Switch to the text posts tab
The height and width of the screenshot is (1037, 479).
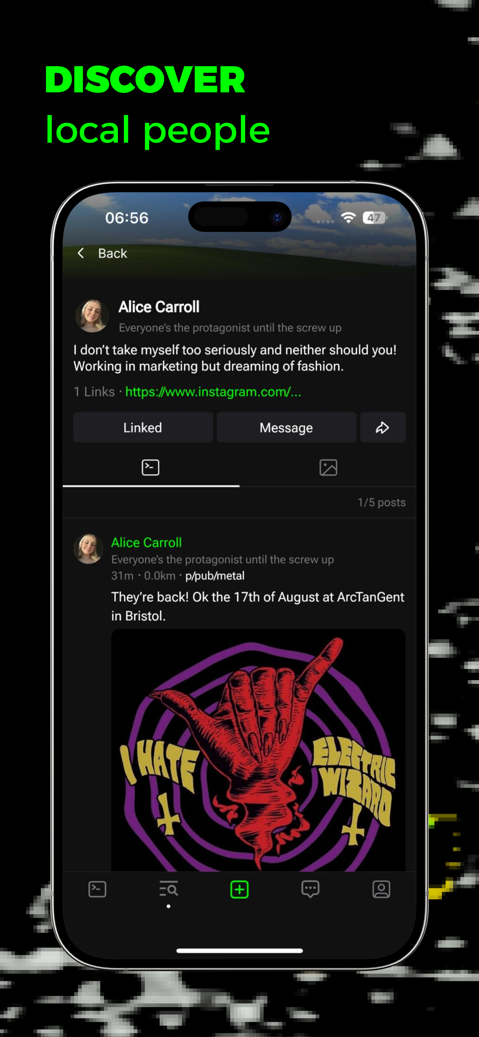click(150, 468)
